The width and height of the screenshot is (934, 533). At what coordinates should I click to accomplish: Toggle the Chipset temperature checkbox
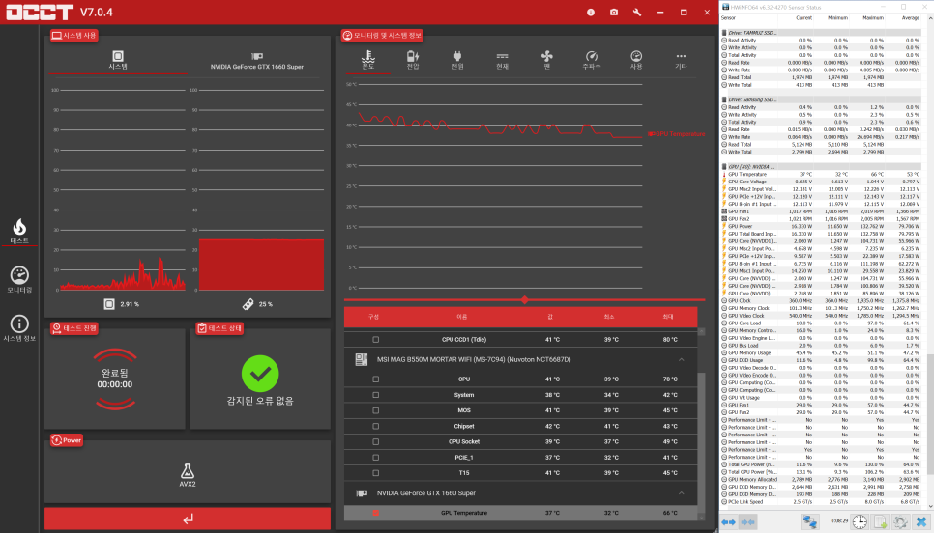coord(375,426)
